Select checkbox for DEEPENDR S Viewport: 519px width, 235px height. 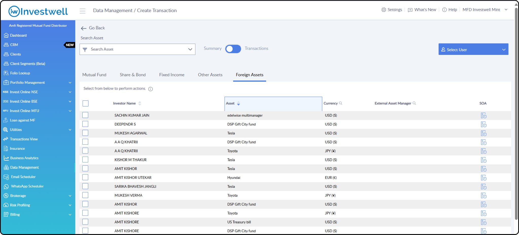85,124
